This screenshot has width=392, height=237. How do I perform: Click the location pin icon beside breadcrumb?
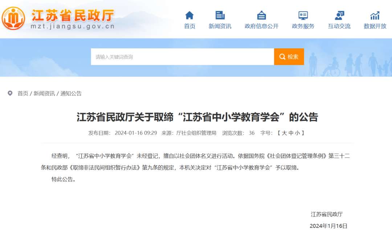click(x=10, y=93)
